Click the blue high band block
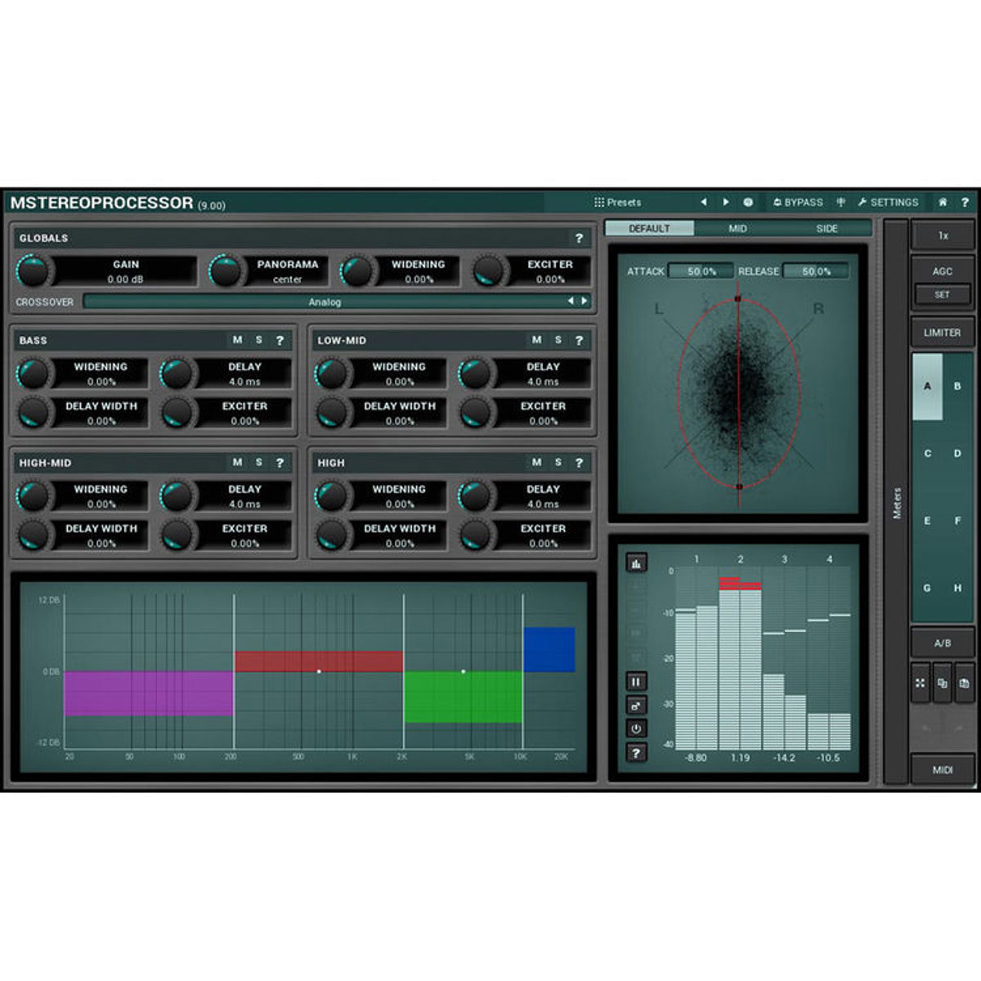The width and height of the screenshot is (981, 981). point(549,649)
